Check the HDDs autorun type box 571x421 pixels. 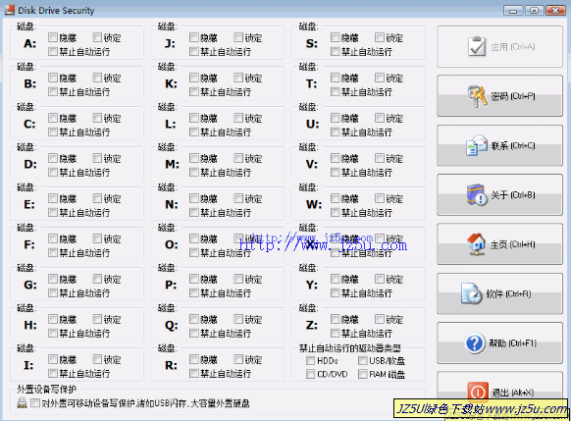click(311, 360)
